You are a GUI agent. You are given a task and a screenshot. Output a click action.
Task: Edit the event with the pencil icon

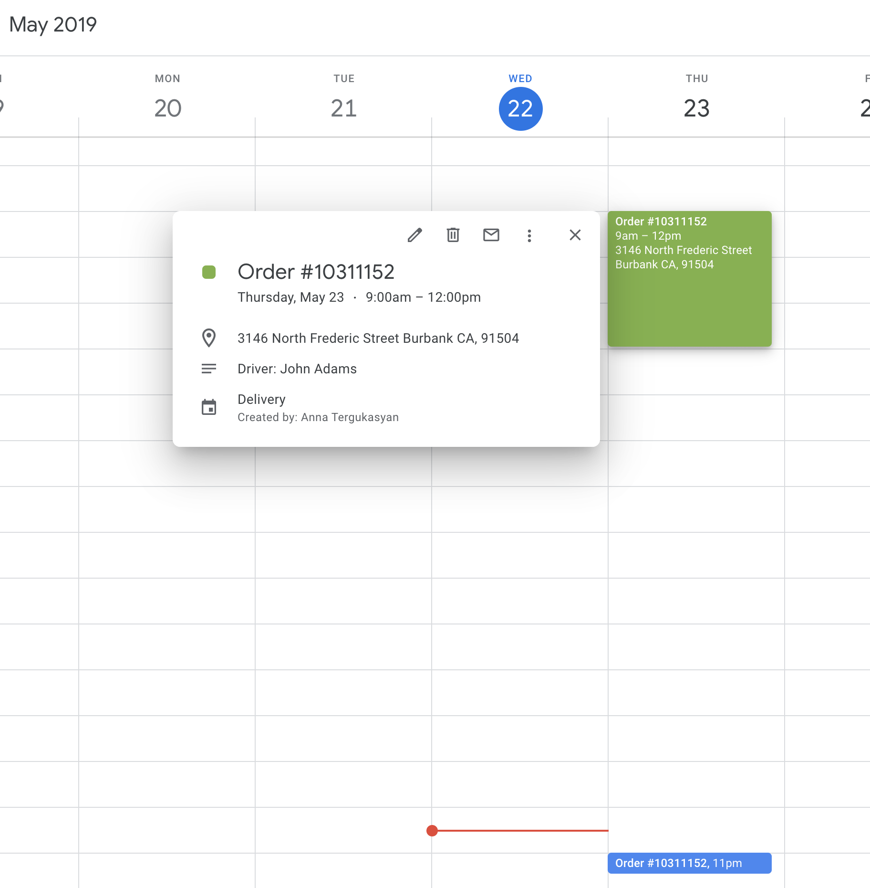coord(415,235)
